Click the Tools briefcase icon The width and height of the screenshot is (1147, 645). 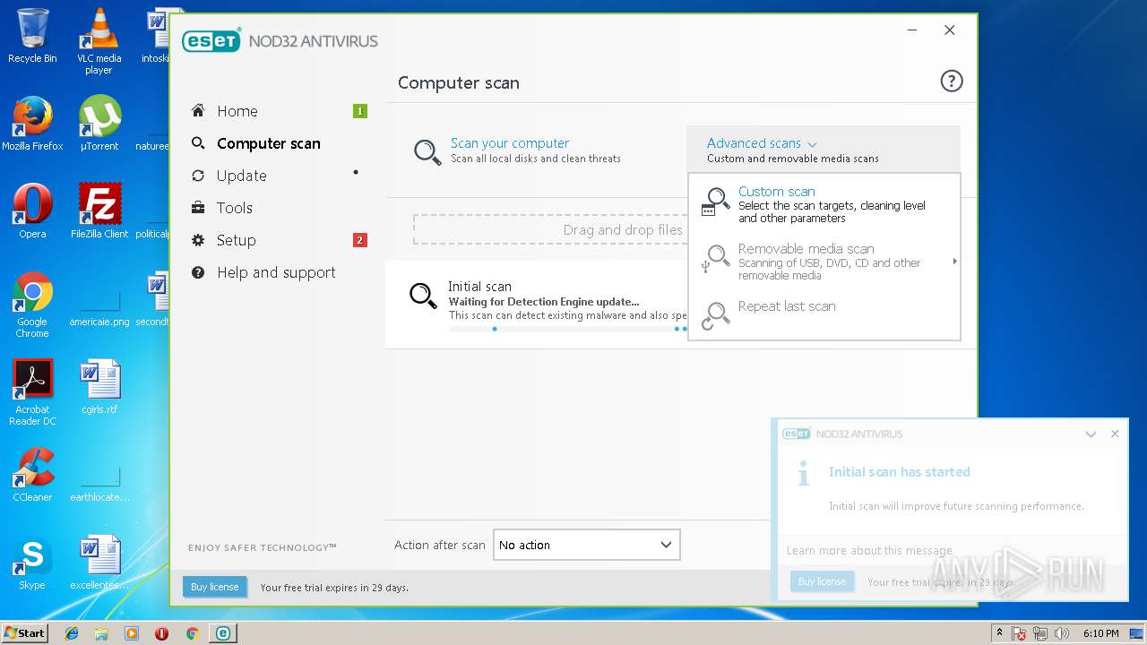click(198, 208)
